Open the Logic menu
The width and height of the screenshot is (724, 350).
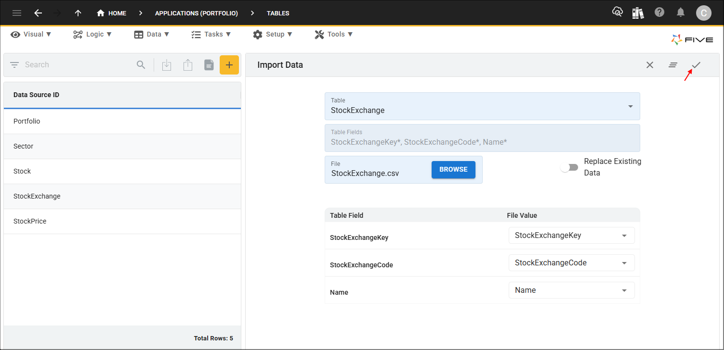(x=92, y=34)
